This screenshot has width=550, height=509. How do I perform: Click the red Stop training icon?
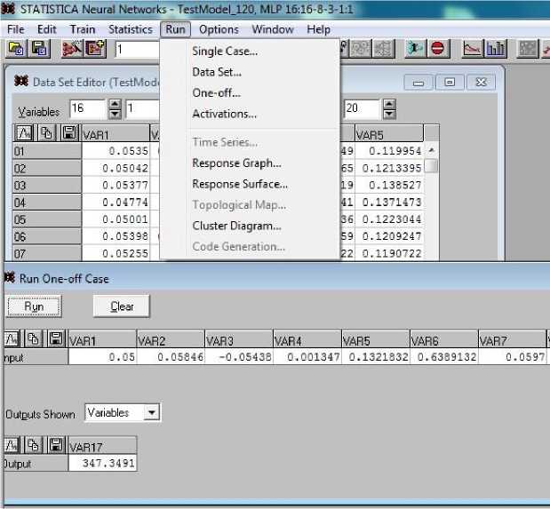point(439,49)
